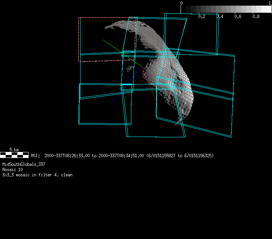Click the MidSouthGlobals_337 sequence name
The image size is (272, 239).
coord(24,164)
